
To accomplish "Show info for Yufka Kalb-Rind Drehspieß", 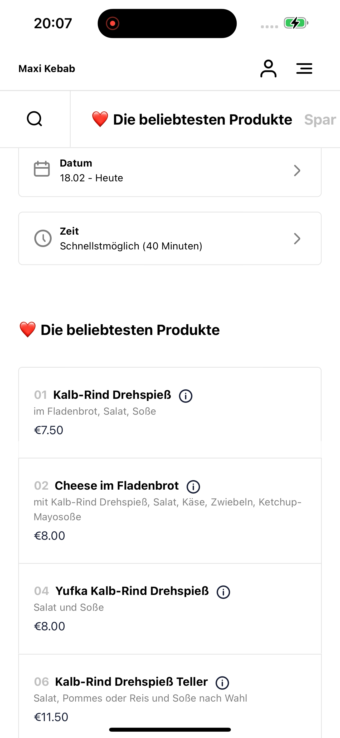I will click(x=223, y=592).
